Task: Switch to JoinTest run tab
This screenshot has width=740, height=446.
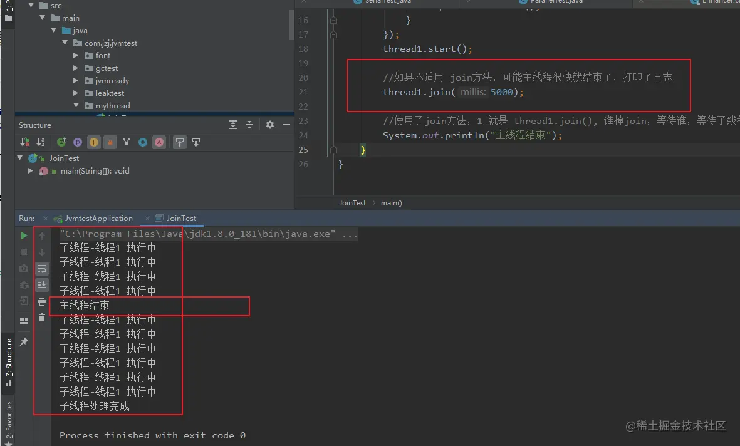Action: (x=175, y=219)
